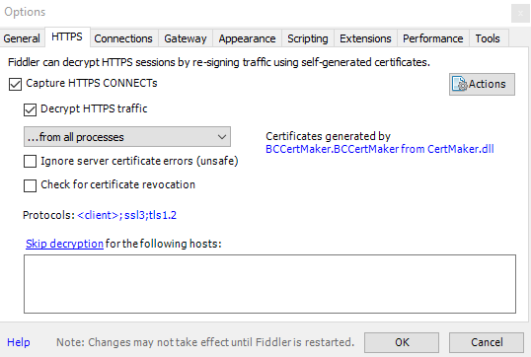Toggle Decrypt HTTPS traffic checkbox
The image size is (531, 357).
click(x=31, y=110)
